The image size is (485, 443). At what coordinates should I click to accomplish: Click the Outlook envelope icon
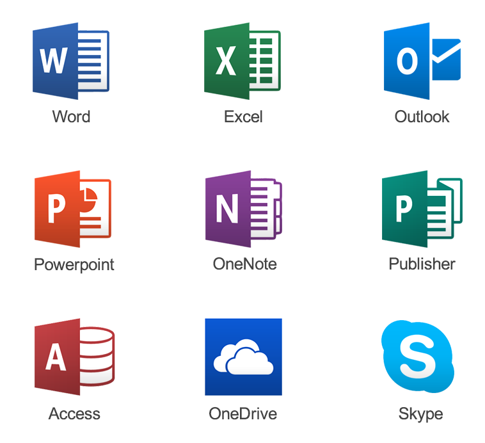pos(422,61)
